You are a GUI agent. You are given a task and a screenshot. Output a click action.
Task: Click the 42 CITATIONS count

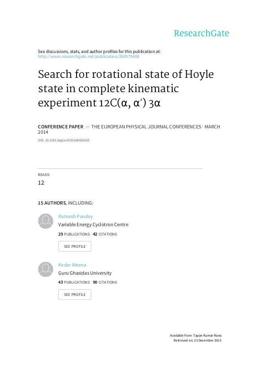(x=105, y=234)
